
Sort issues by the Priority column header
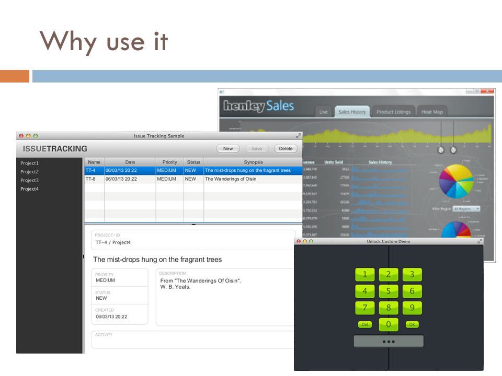(169, 162)
